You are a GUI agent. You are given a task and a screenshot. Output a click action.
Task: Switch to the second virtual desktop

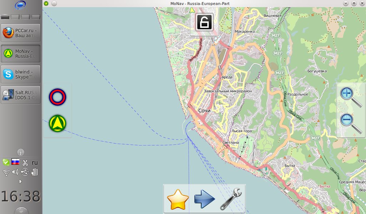pyautogui.click(x=15, y=17)
